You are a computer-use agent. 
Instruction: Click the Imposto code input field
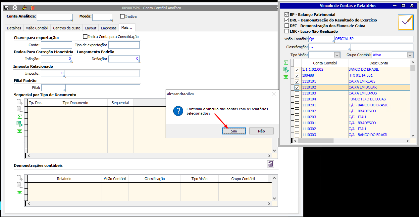52,73
